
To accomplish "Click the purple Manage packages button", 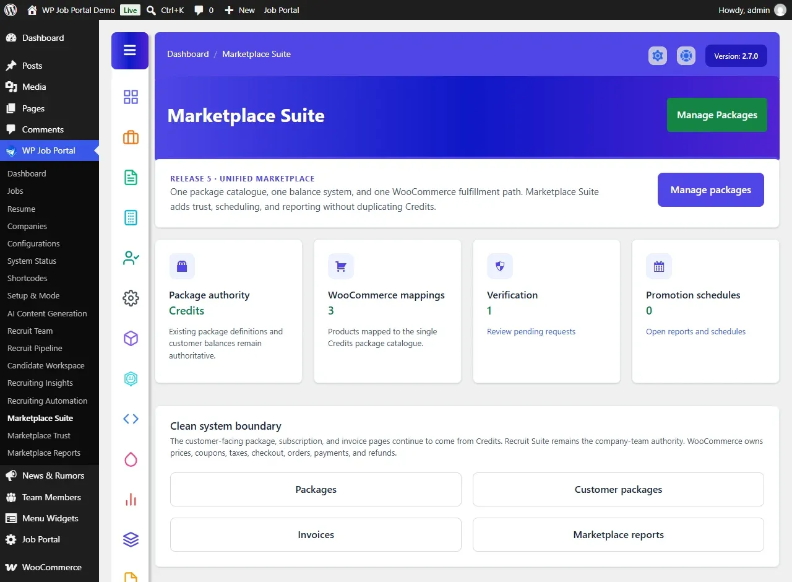I will [x=711, y=190].
